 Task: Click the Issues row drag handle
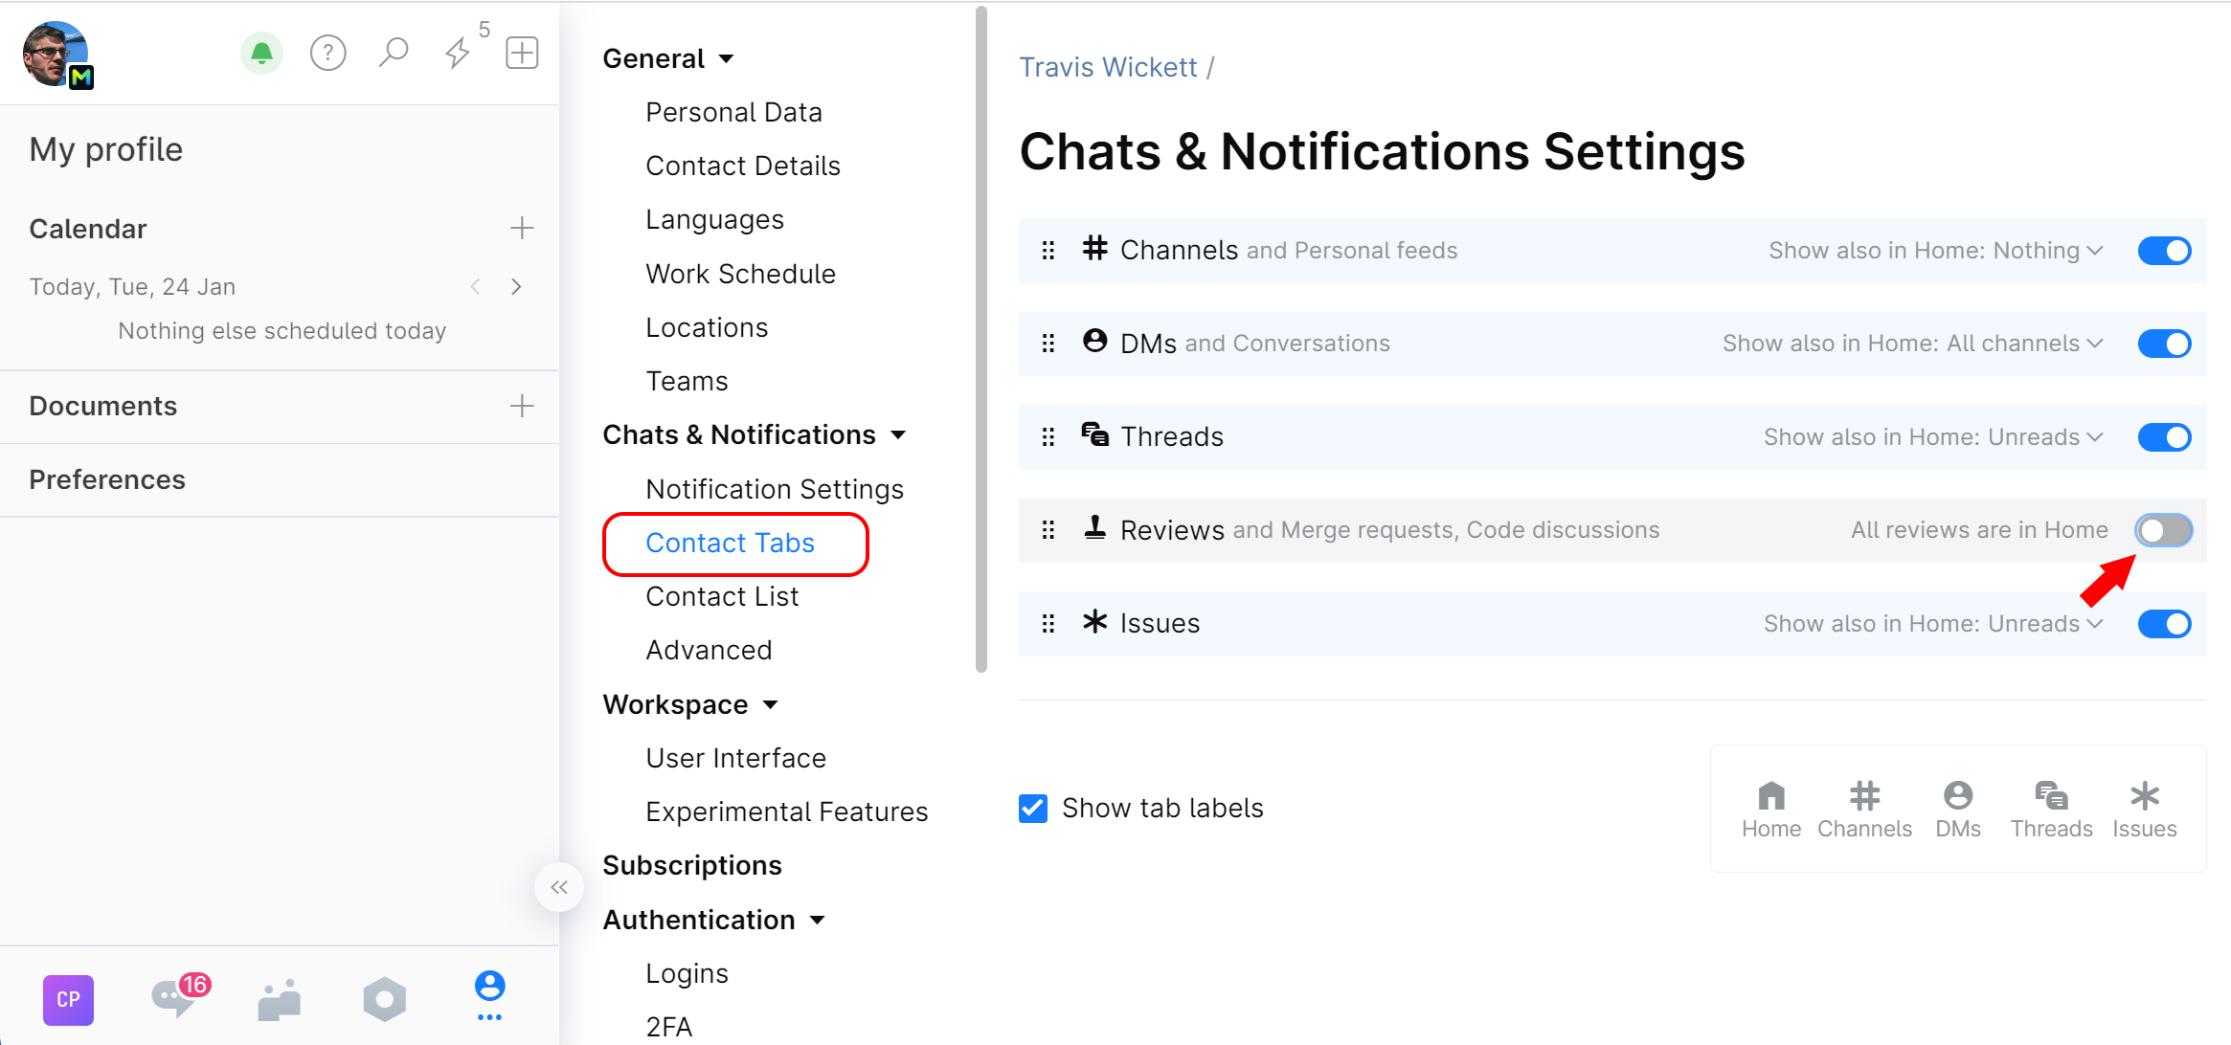tap(1048, 624)
